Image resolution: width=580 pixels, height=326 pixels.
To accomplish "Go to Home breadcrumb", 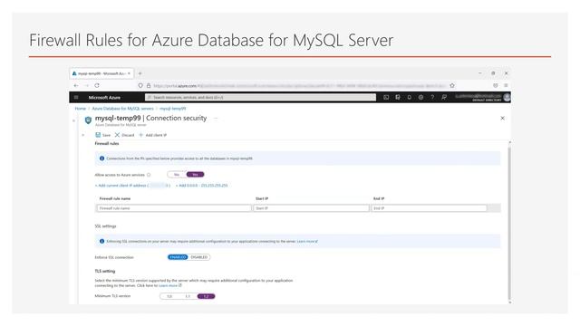I will 81,109.
